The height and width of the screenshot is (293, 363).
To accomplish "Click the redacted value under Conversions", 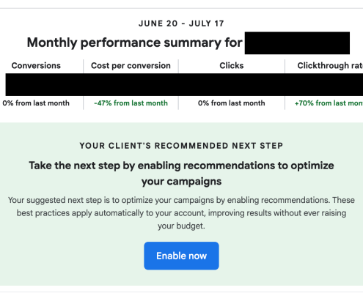I will 45,84.
